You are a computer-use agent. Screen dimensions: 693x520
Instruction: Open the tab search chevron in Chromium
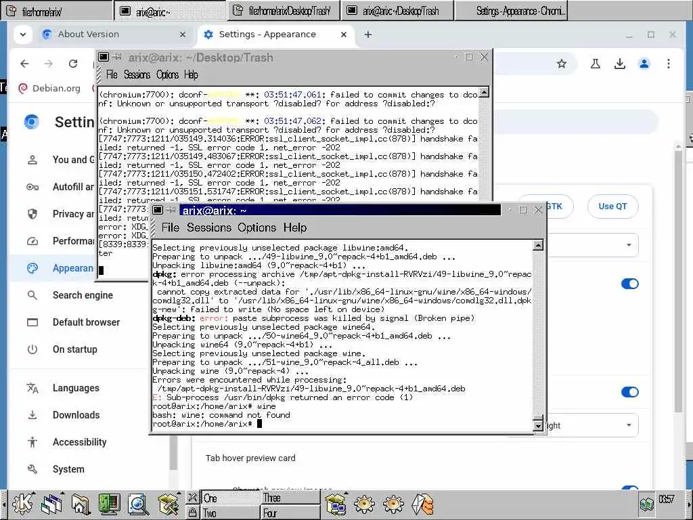23,35
